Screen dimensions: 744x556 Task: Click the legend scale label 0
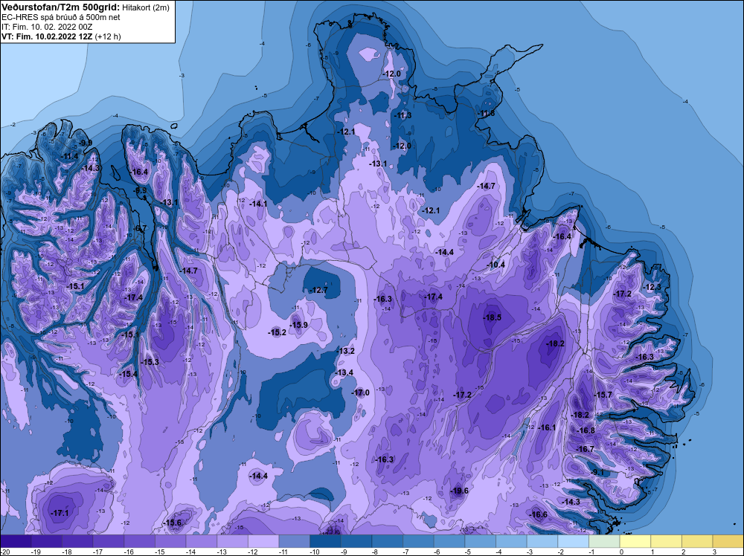click(621, 552)
